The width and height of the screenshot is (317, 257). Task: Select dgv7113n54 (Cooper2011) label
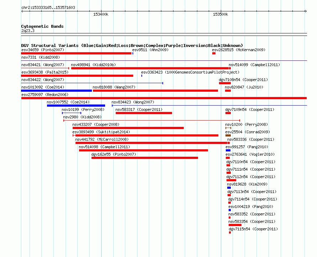click(252, 192)
